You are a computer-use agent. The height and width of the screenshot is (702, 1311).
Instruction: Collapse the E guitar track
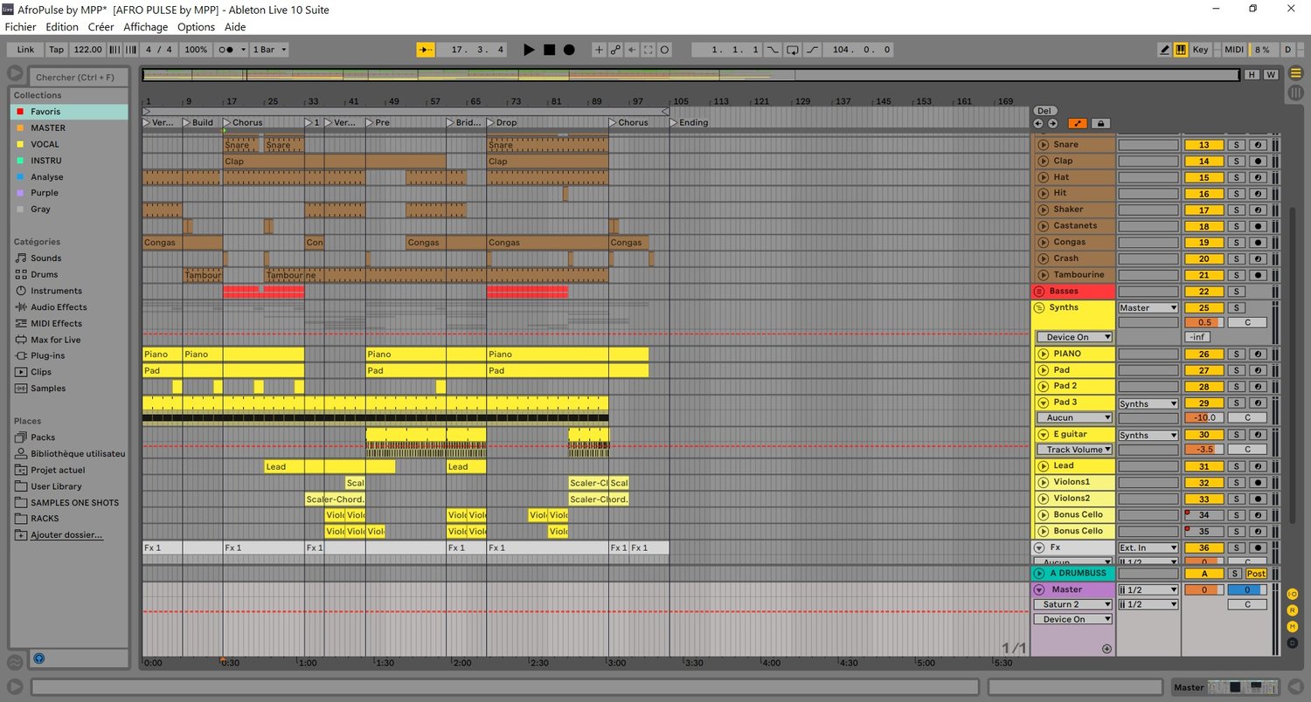pyautogui.click(x=1043, y=434)
